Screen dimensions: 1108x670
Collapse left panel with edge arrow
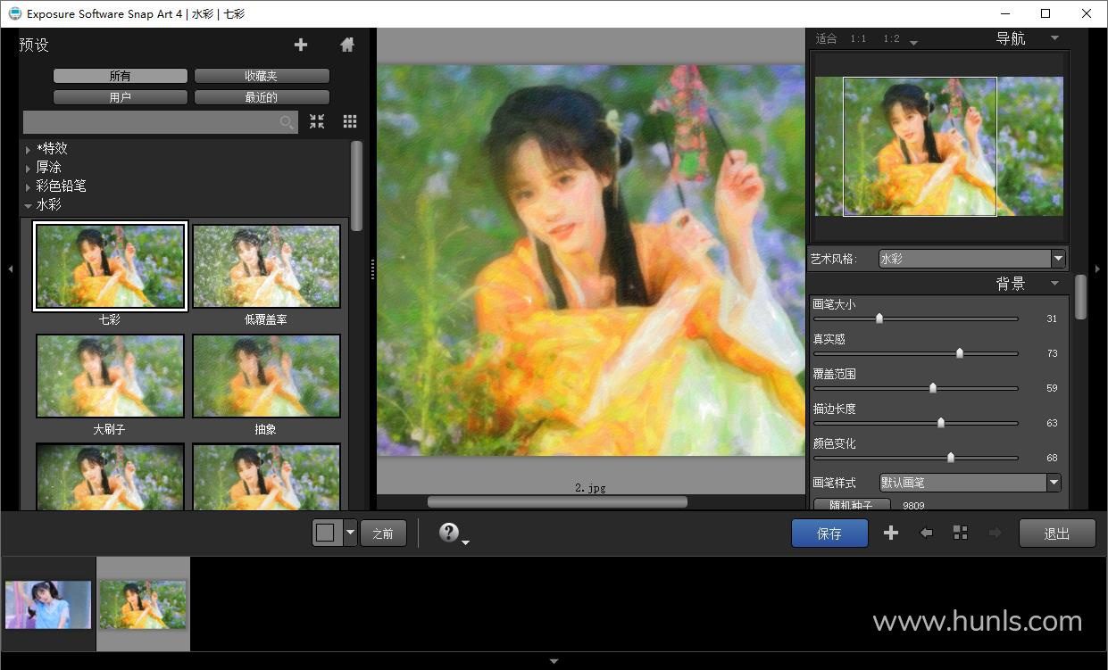[10, 269]
